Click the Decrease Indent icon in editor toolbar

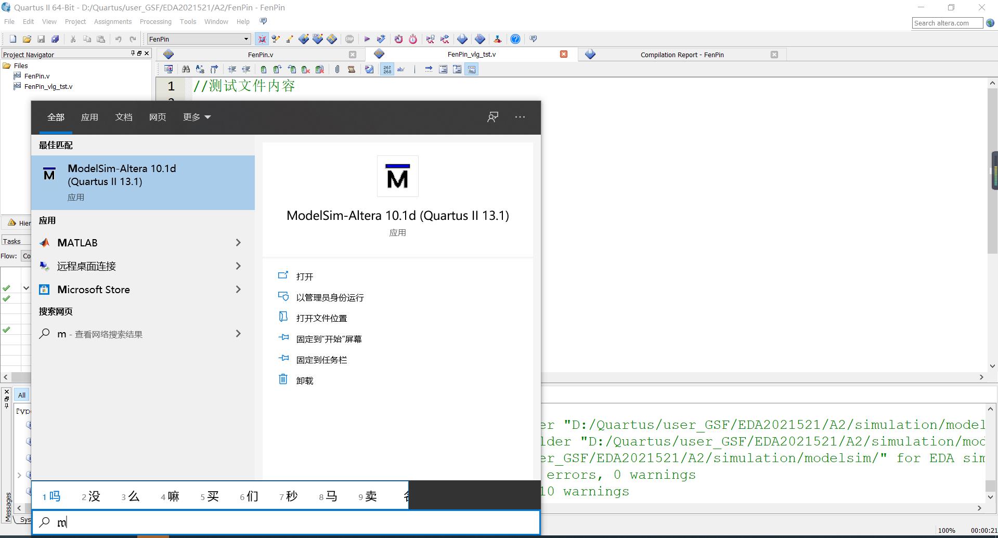[x=246, y=69]
